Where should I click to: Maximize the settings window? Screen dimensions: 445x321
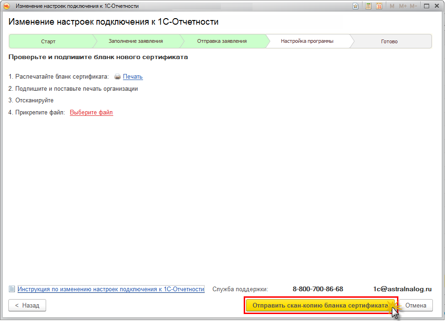pyautogui.click(x=426, y=6)
